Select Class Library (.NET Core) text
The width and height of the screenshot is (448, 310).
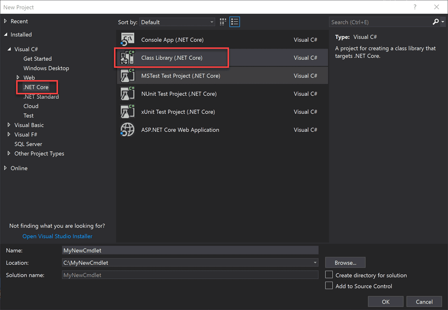tap(172, 58)
